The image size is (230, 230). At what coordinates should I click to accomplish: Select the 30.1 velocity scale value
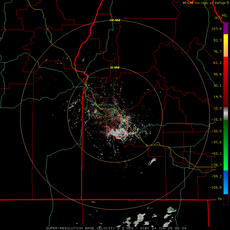tap(217, 86)
